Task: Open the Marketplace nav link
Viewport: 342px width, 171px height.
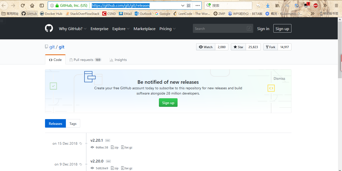Action: click(x=144, y=29)
